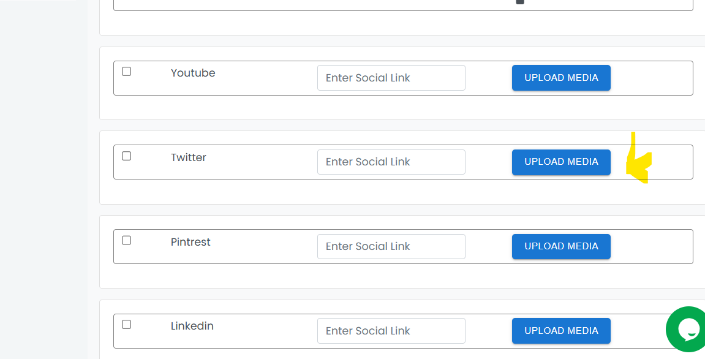Select the Linkedin checkbox
This screenshot has width=705, height=359.
coord(126,324)
